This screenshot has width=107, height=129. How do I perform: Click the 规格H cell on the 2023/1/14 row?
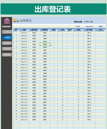click(x=45, y=71)
